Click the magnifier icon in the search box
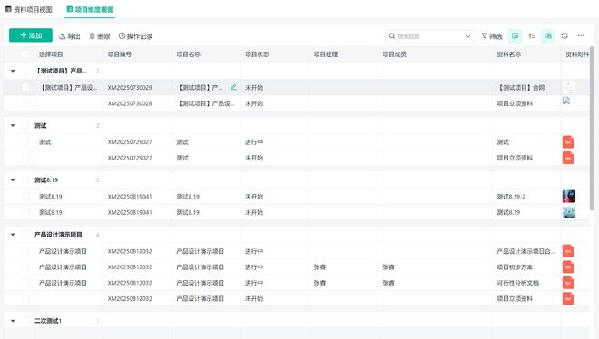This screenshot has height=339, width=599. click(391, 36)
